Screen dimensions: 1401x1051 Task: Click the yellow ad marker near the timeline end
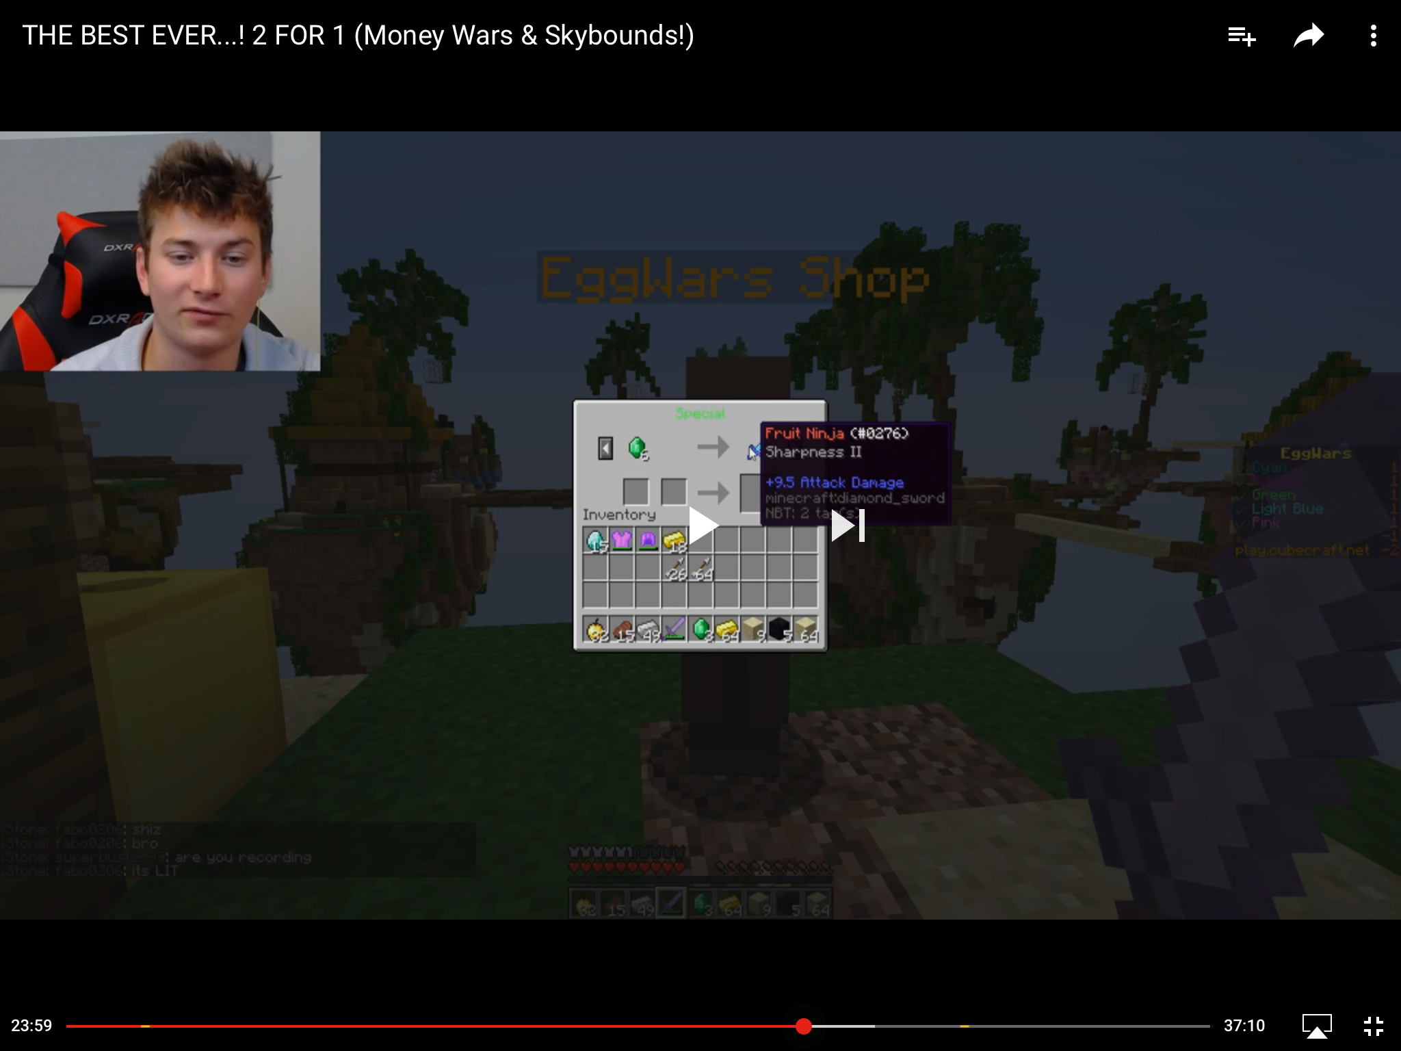[x=964, y=1026]
